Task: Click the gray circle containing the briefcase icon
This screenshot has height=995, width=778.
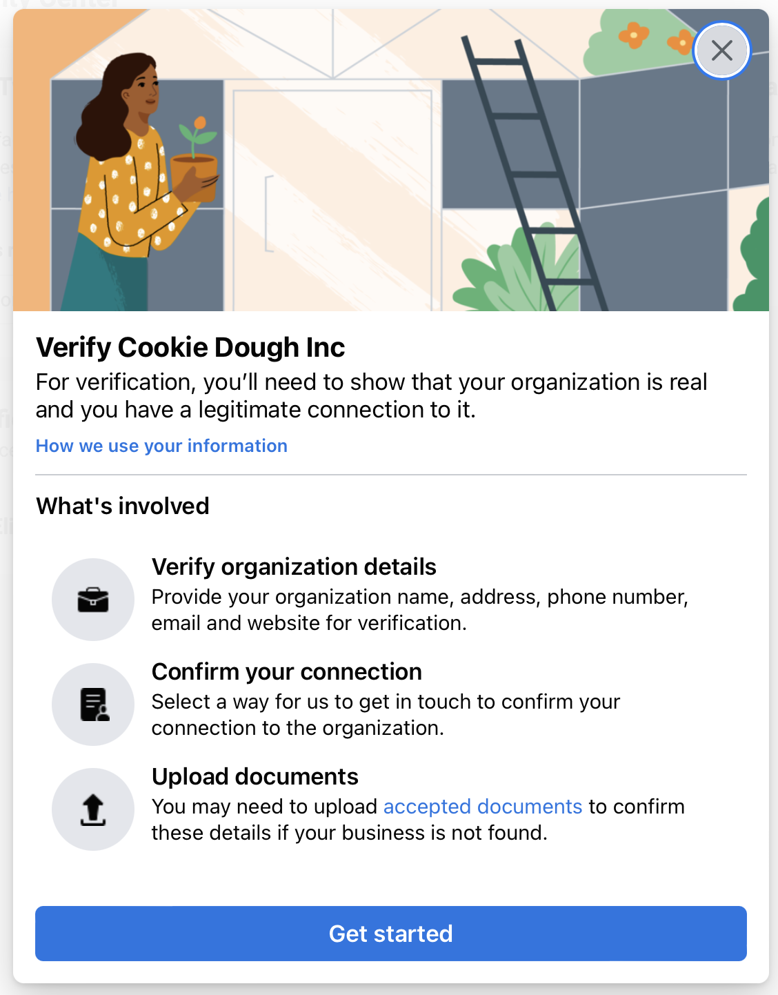Action: tap(93, 600)
